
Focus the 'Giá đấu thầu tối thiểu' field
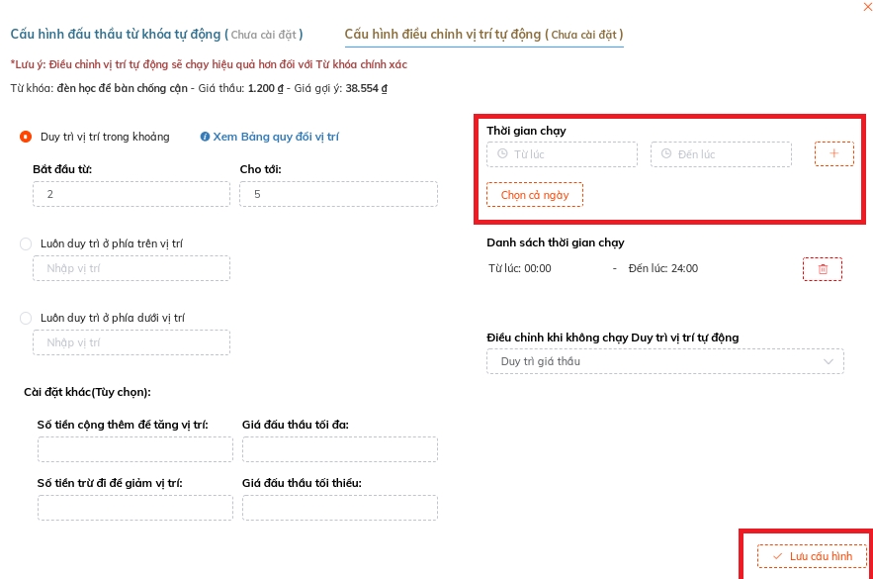pyautogui.click(x=339, y=508)
